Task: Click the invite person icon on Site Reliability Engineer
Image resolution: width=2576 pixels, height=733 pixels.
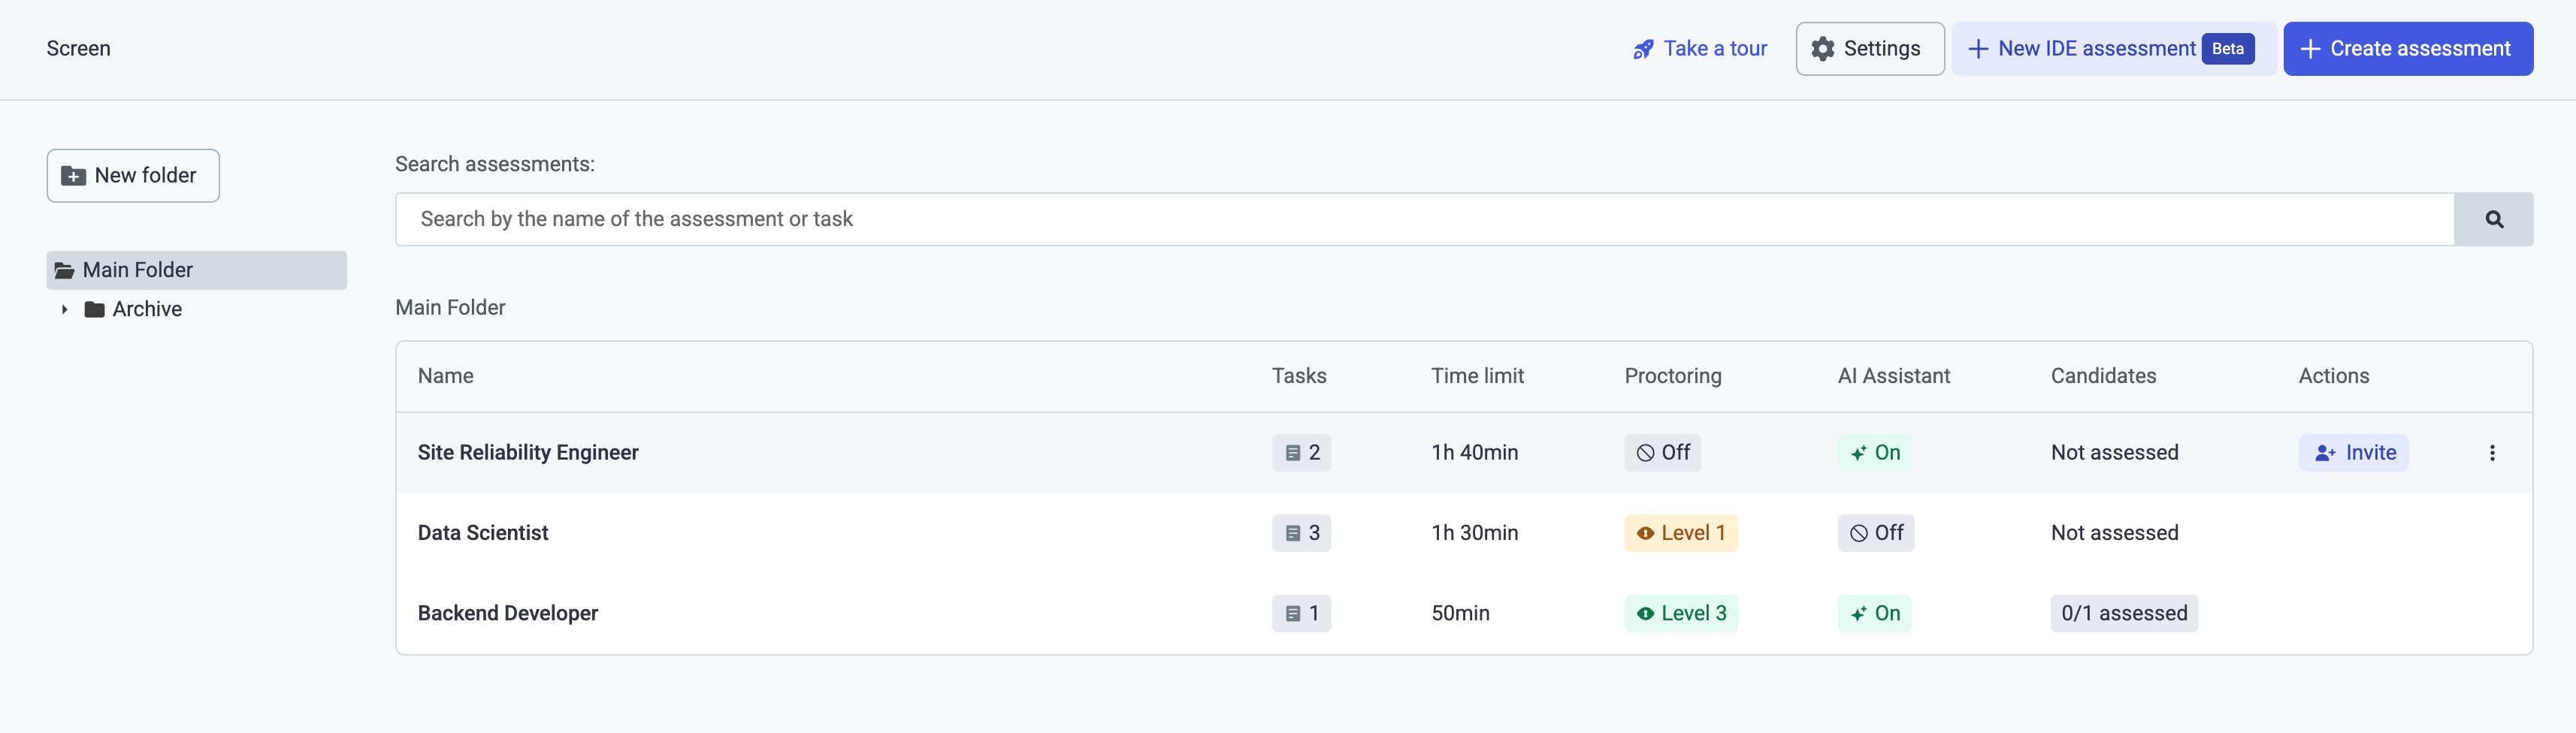Action: [x=2324, y=452]
